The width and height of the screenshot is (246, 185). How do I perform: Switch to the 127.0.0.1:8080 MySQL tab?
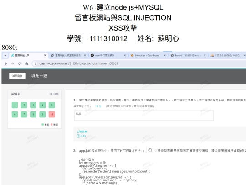tap(227, 55)
